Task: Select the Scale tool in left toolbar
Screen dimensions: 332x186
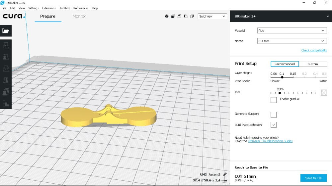Action: (x=6, y=57)
